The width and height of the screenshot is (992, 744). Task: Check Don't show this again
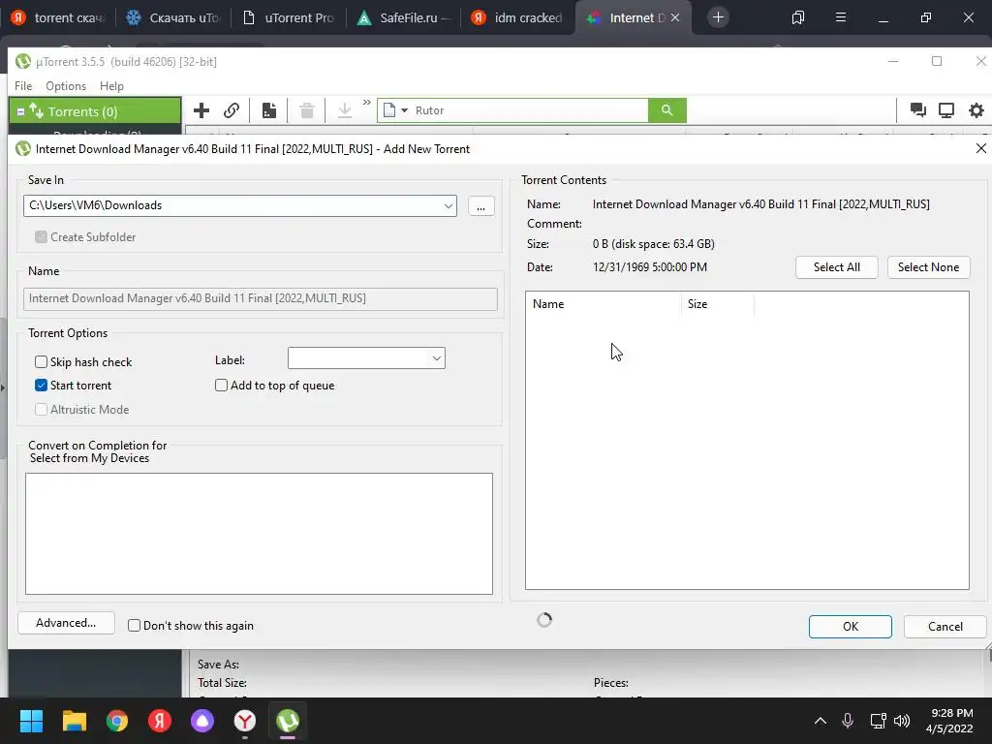(134, 626)
